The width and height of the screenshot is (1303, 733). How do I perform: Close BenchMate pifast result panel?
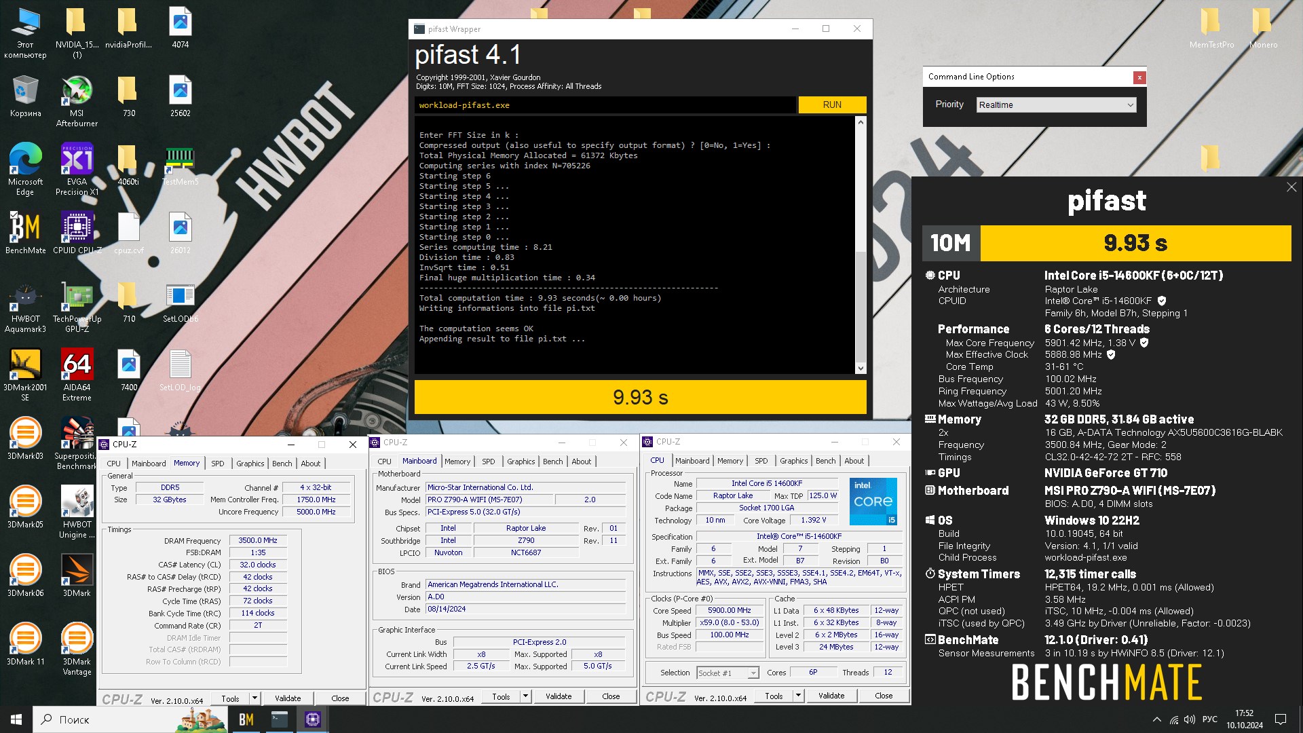pyautogui.click(x=1291, y=187)
